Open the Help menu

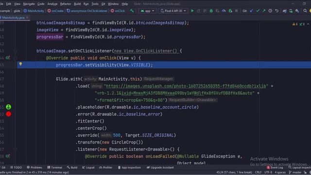click(124, 4)
